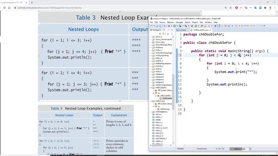Image resolution: width=278 pixels, height=156 pixels.
Task: Click the browser address bar URL
Action: [50, 8]
